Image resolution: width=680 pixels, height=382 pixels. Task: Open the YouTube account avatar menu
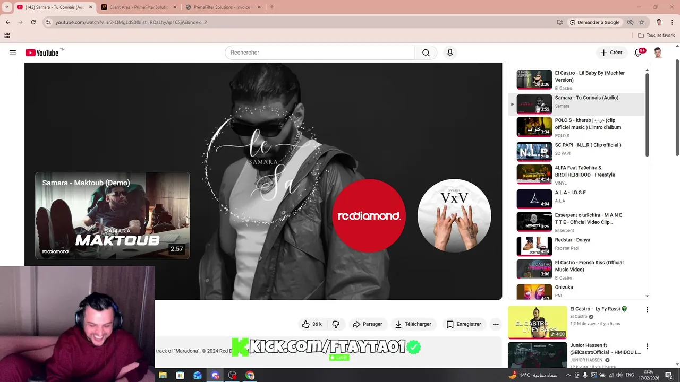click(x=658, y=53)
